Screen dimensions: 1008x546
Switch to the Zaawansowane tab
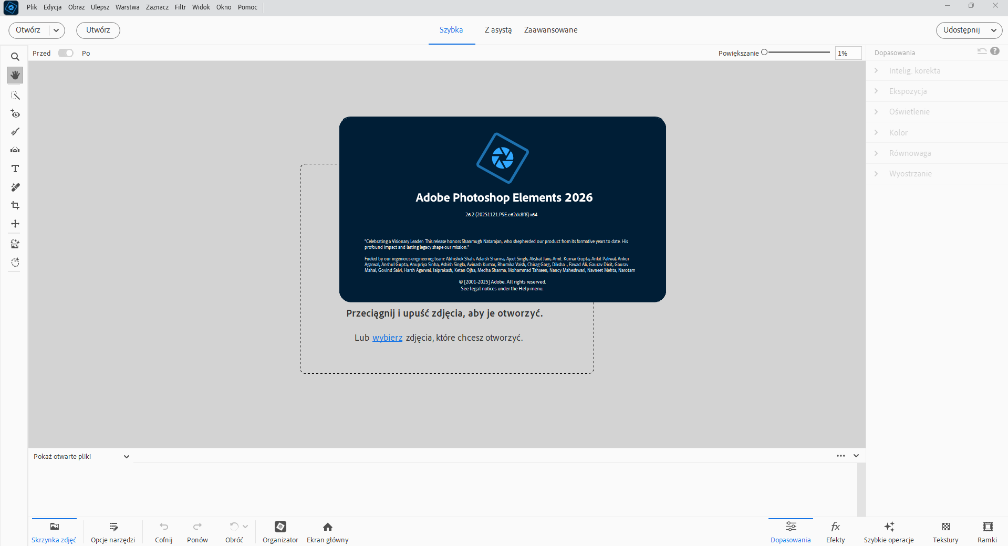coord(550,30)
